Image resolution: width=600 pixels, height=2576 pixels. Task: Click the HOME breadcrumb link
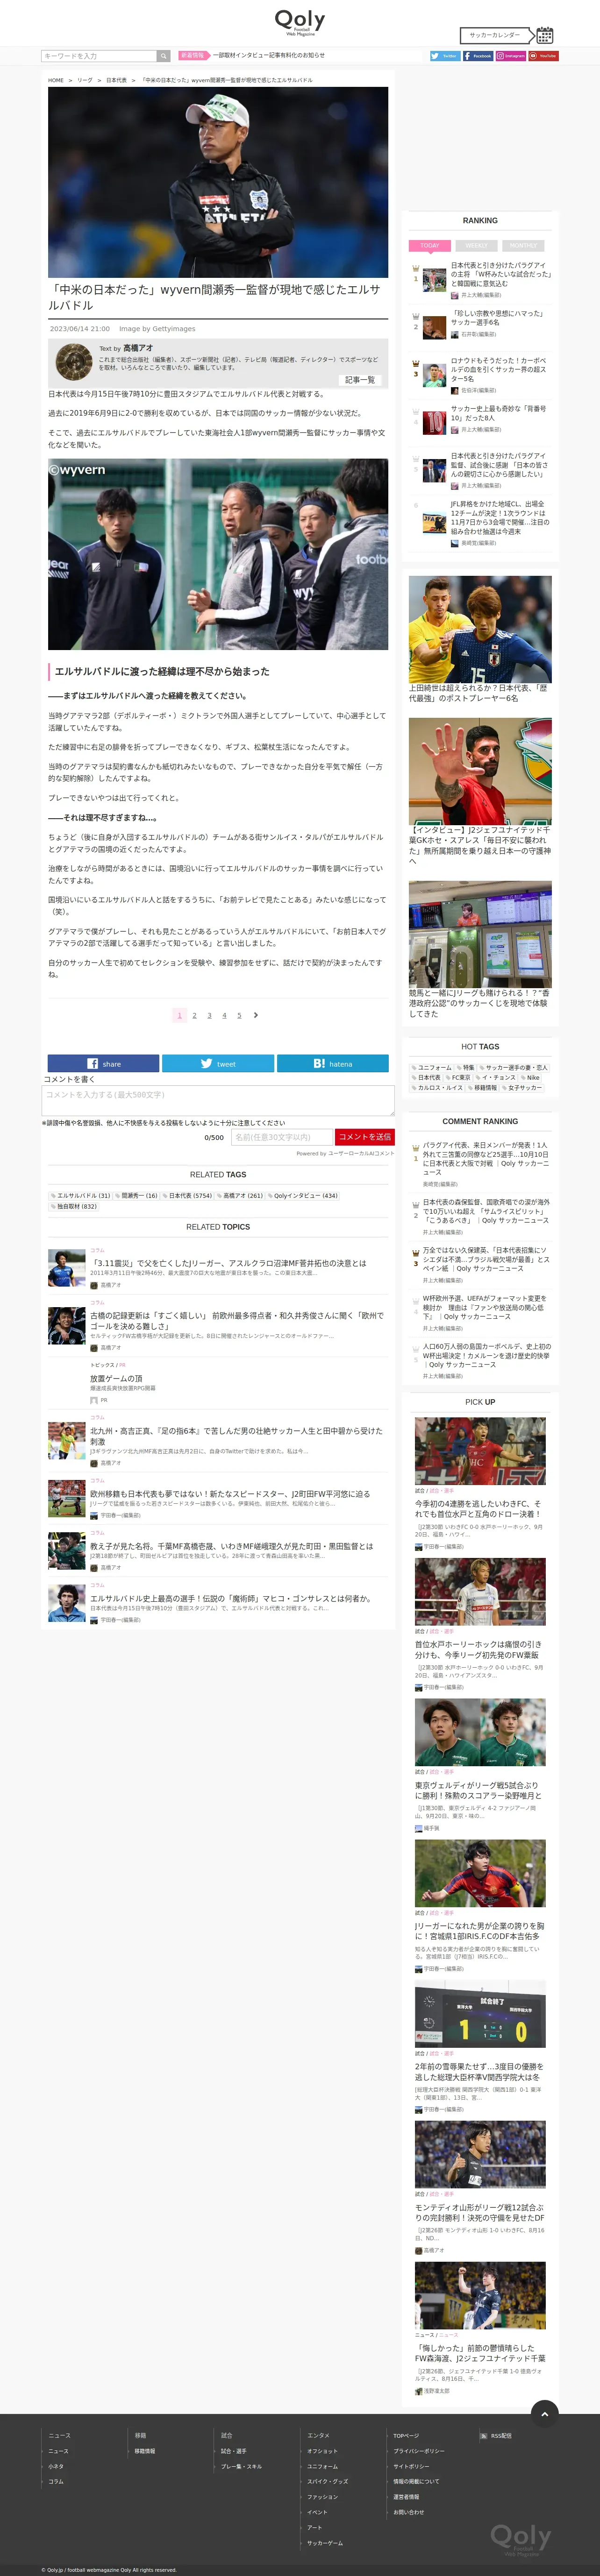point(56,80)
